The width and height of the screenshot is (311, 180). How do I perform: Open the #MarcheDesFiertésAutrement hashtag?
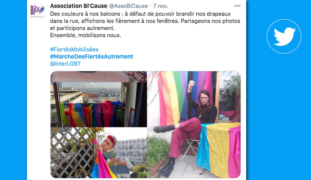pos(91,57)
